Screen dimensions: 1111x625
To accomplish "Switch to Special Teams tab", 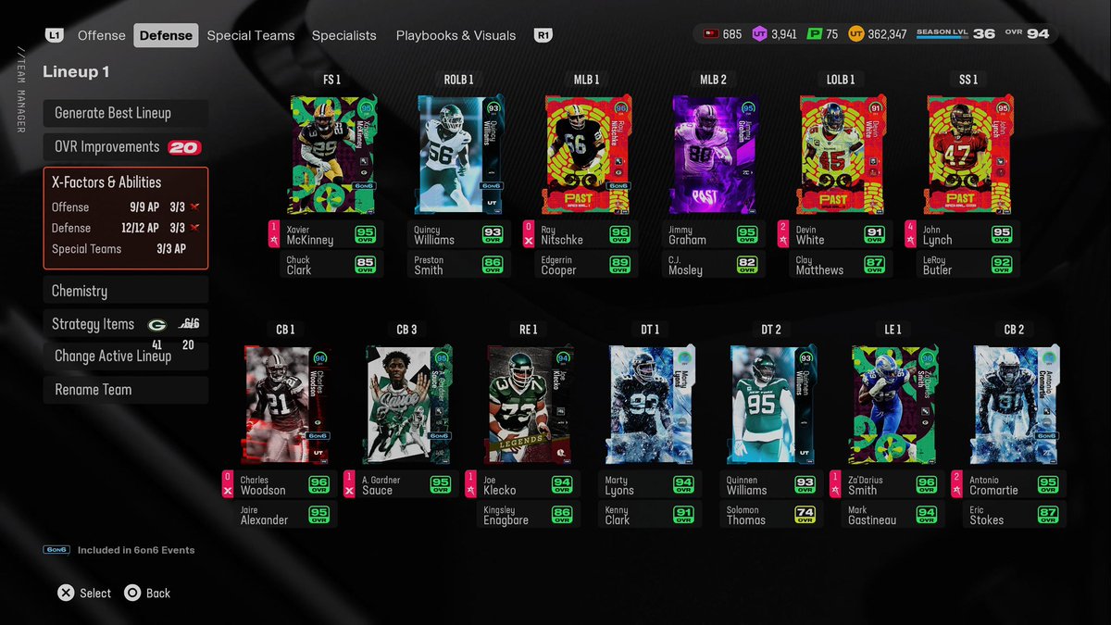I will pyautogui.click(x=251, y=35).
